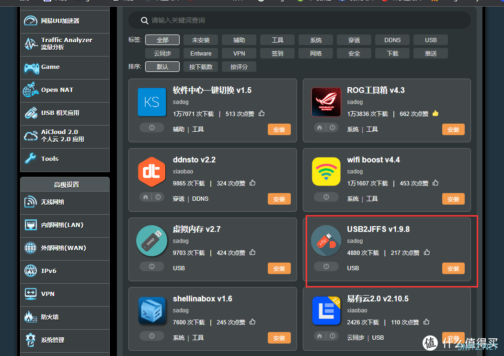Click the VPN sidebar monitor icon
This screenshot has width=504, height=356.
tap(31, 294)
